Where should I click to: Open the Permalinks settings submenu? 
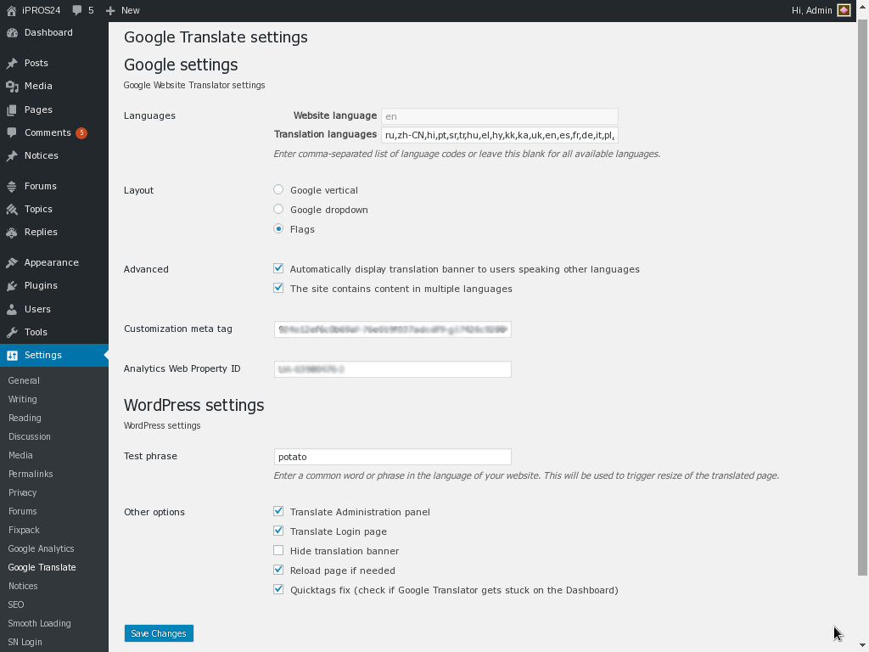coord(31,474)
